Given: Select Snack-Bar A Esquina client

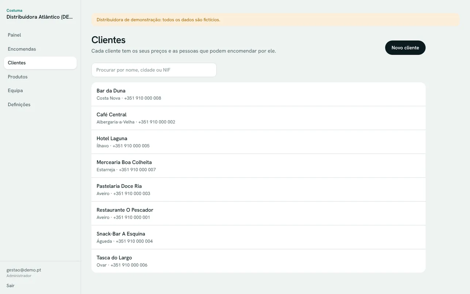Looking at the screenshot, I should [x=258, y=237].
